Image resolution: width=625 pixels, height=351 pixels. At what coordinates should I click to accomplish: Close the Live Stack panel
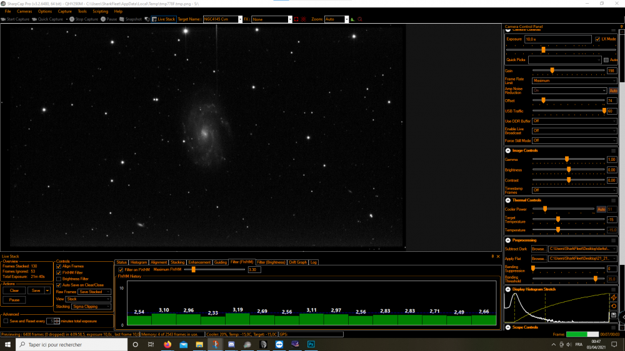point(498,256)
